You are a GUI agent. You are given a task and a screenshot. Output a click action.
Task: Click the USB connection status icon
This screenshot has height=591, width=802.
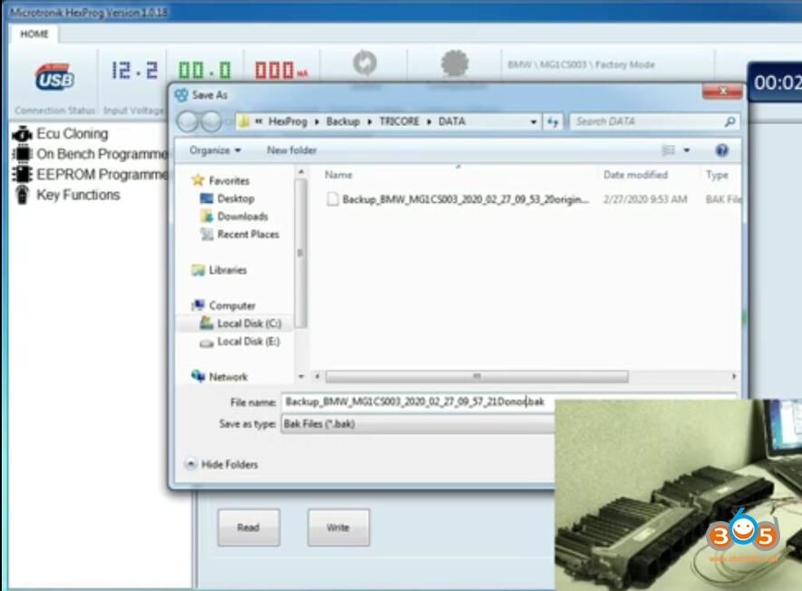pyautogui.click(x=54, y=77)
